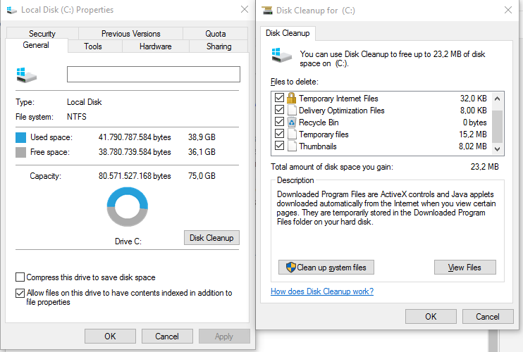Click the disk usage donut chart
523x352 pixels.
coord(128,207)
